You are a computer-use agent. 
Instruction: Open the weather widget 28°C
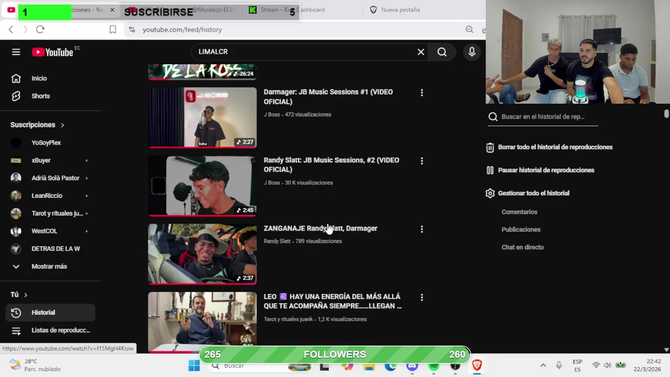point(36,365)
